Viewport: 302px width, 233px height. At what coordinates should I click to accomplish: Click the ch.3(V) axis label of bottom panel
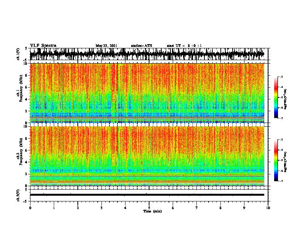coord(18,195)
